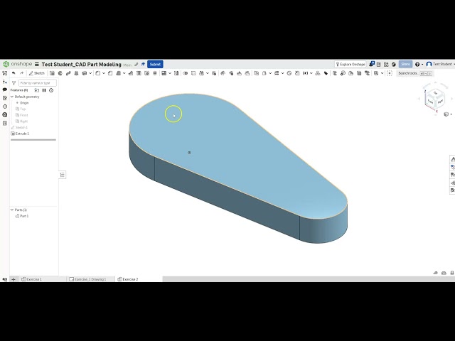Screen dimensions: 455x341
Task: Click the blue Submit button
Action: (155, 64)
